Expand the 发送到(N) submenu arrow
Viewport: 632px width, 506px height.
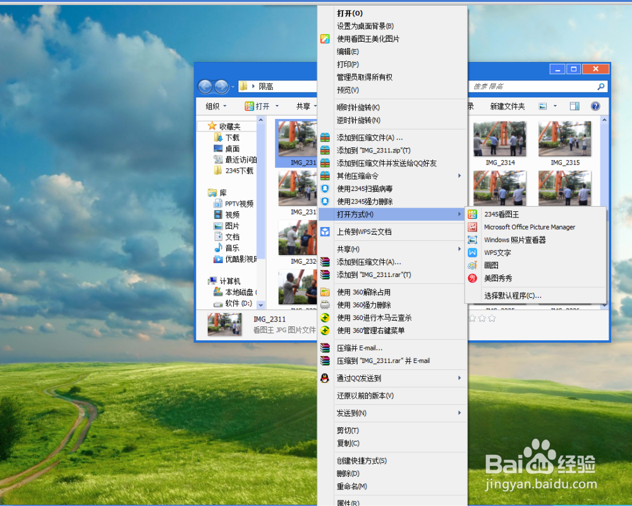point(459,413)
